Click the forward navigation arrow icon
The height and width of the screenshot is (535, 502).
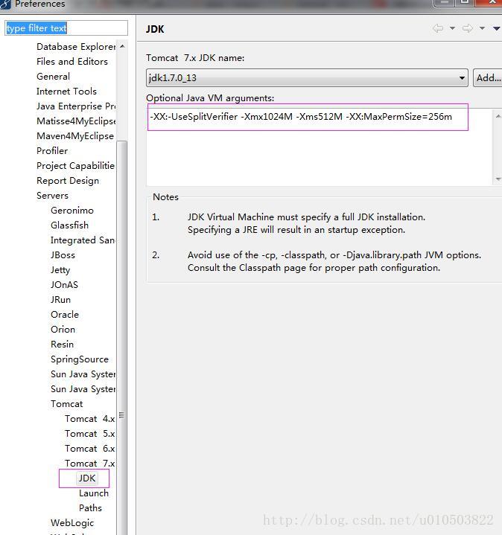point(468,28)
